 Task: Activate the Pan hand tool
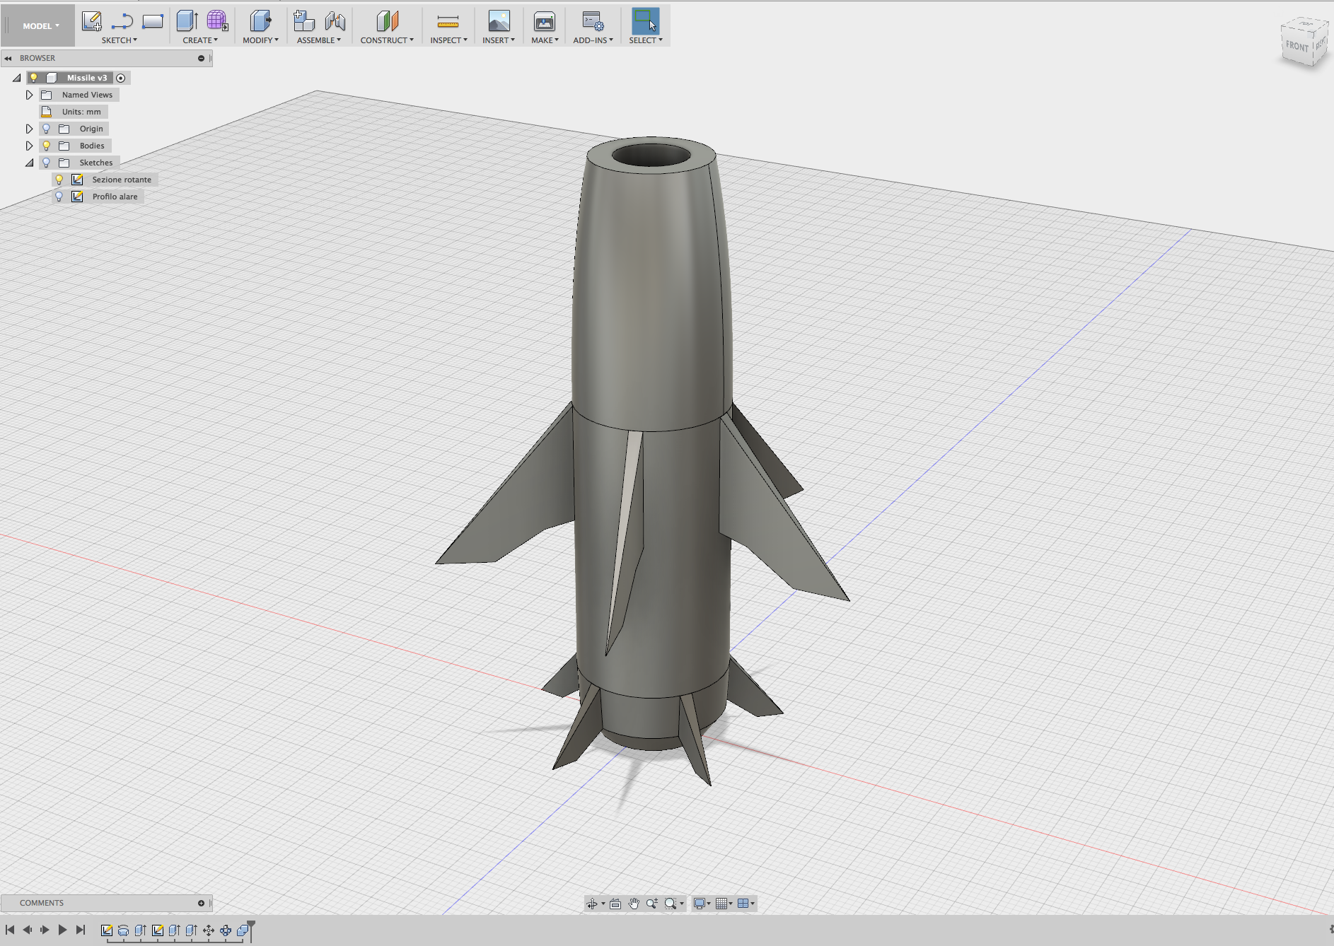click(634, 904)
